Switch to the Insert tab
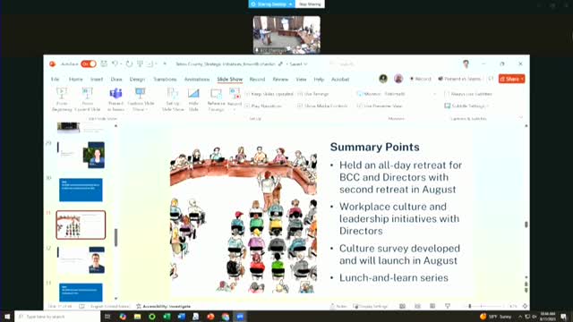573x322 pixels. pos(97,80)
